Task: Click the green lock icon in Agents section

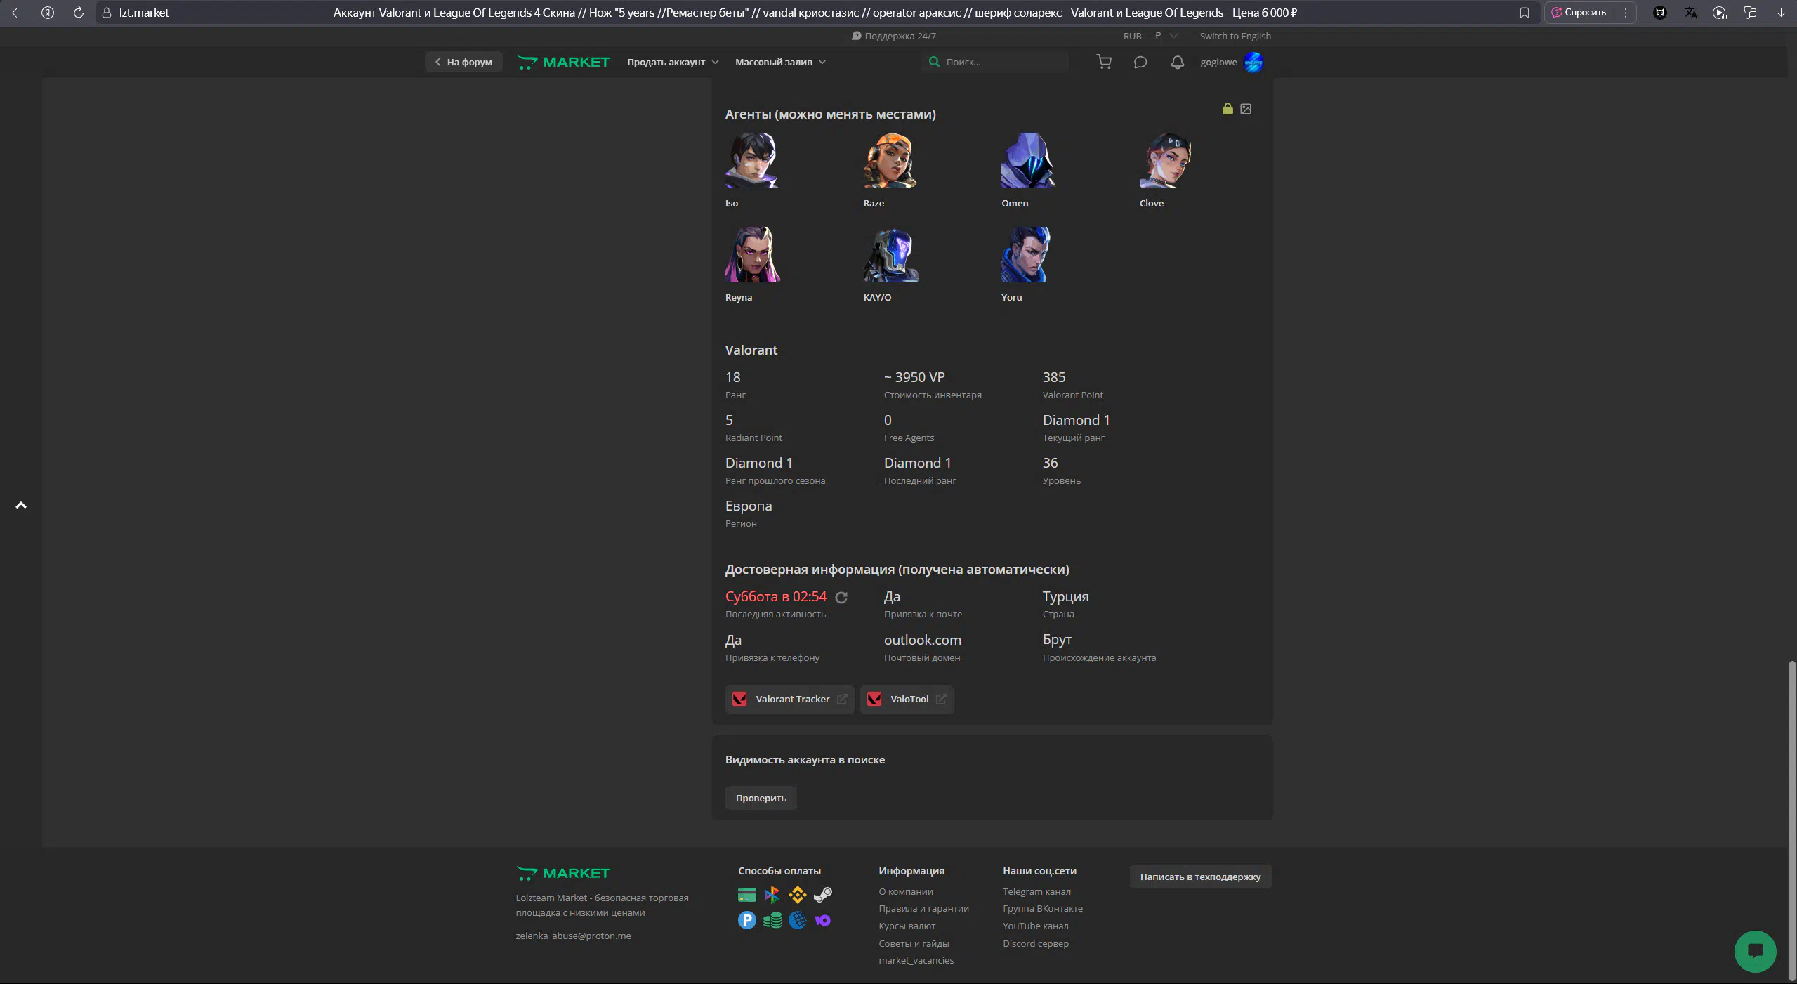Action: 1227,109
